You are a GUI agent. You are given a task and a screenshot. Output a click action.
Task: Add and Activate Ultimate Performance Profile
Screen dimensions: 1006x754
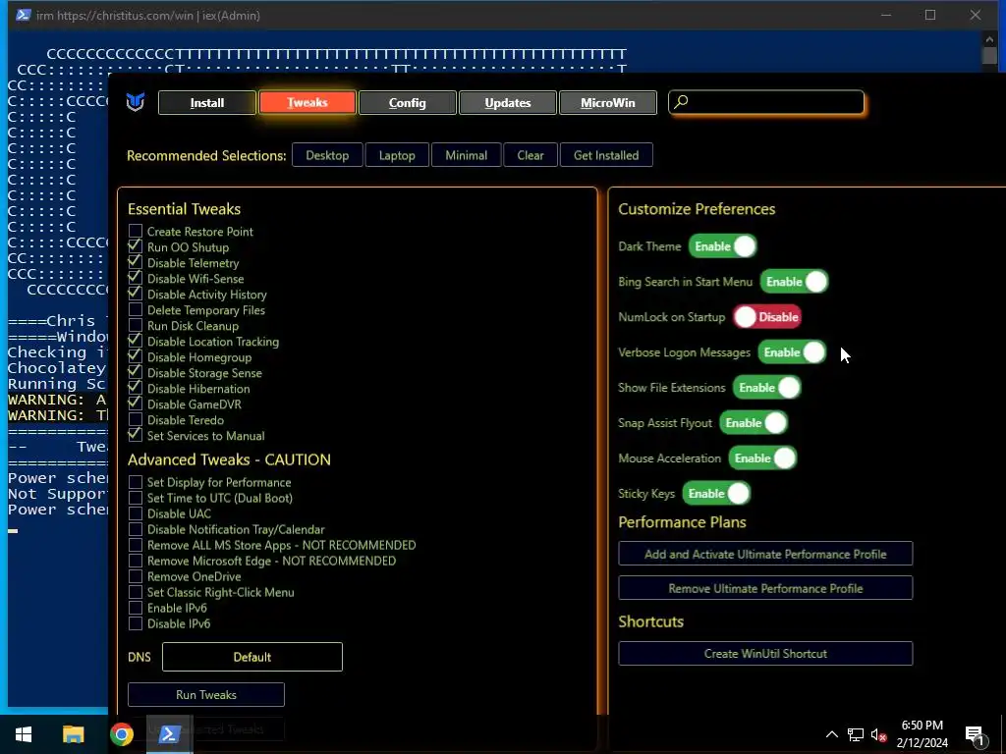coord(765,554)
